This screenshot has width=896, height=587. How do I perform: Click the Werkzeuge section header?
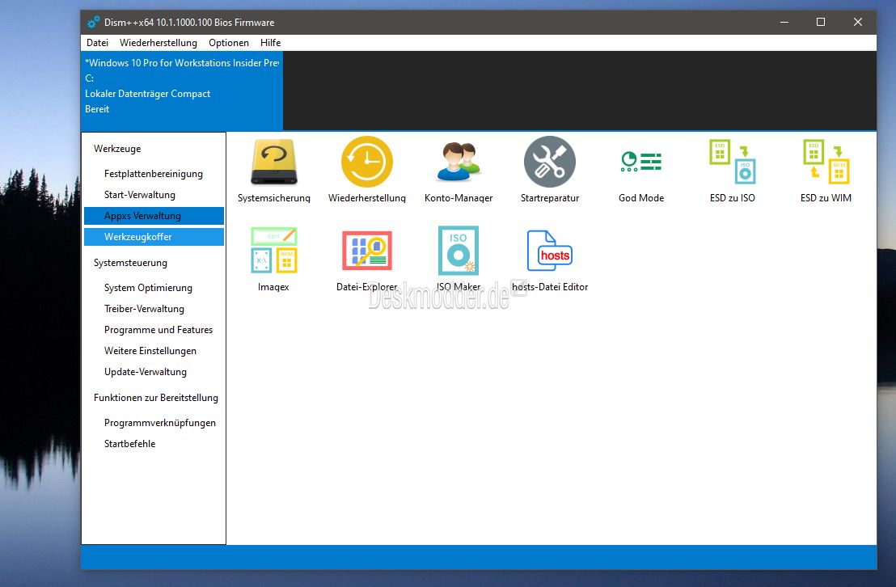pos(117,149)
